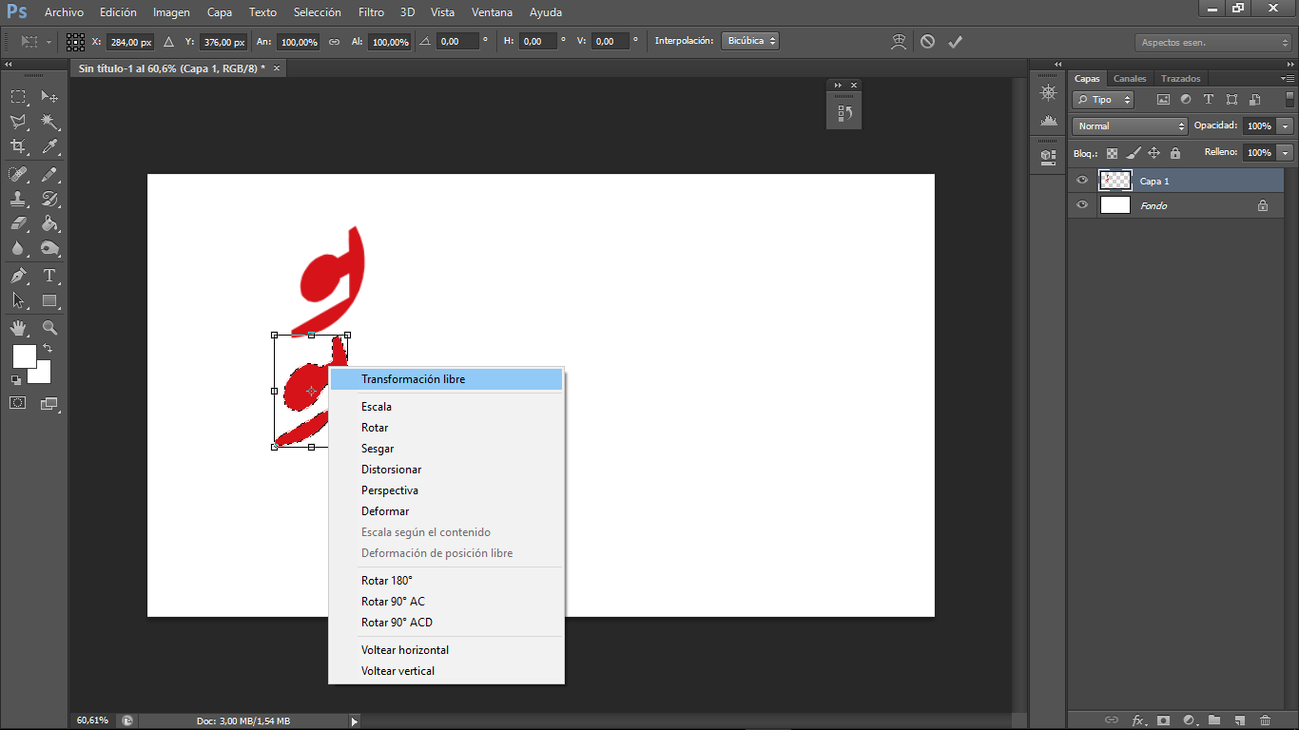Screen dimensions: 1299x730
Task: Select the Blur tool
Action: point(18,248)
